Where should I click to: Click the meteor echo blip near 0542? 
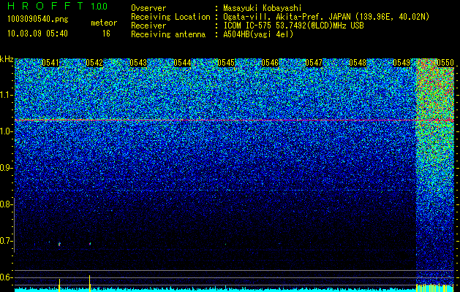click(x=90, y=243)
